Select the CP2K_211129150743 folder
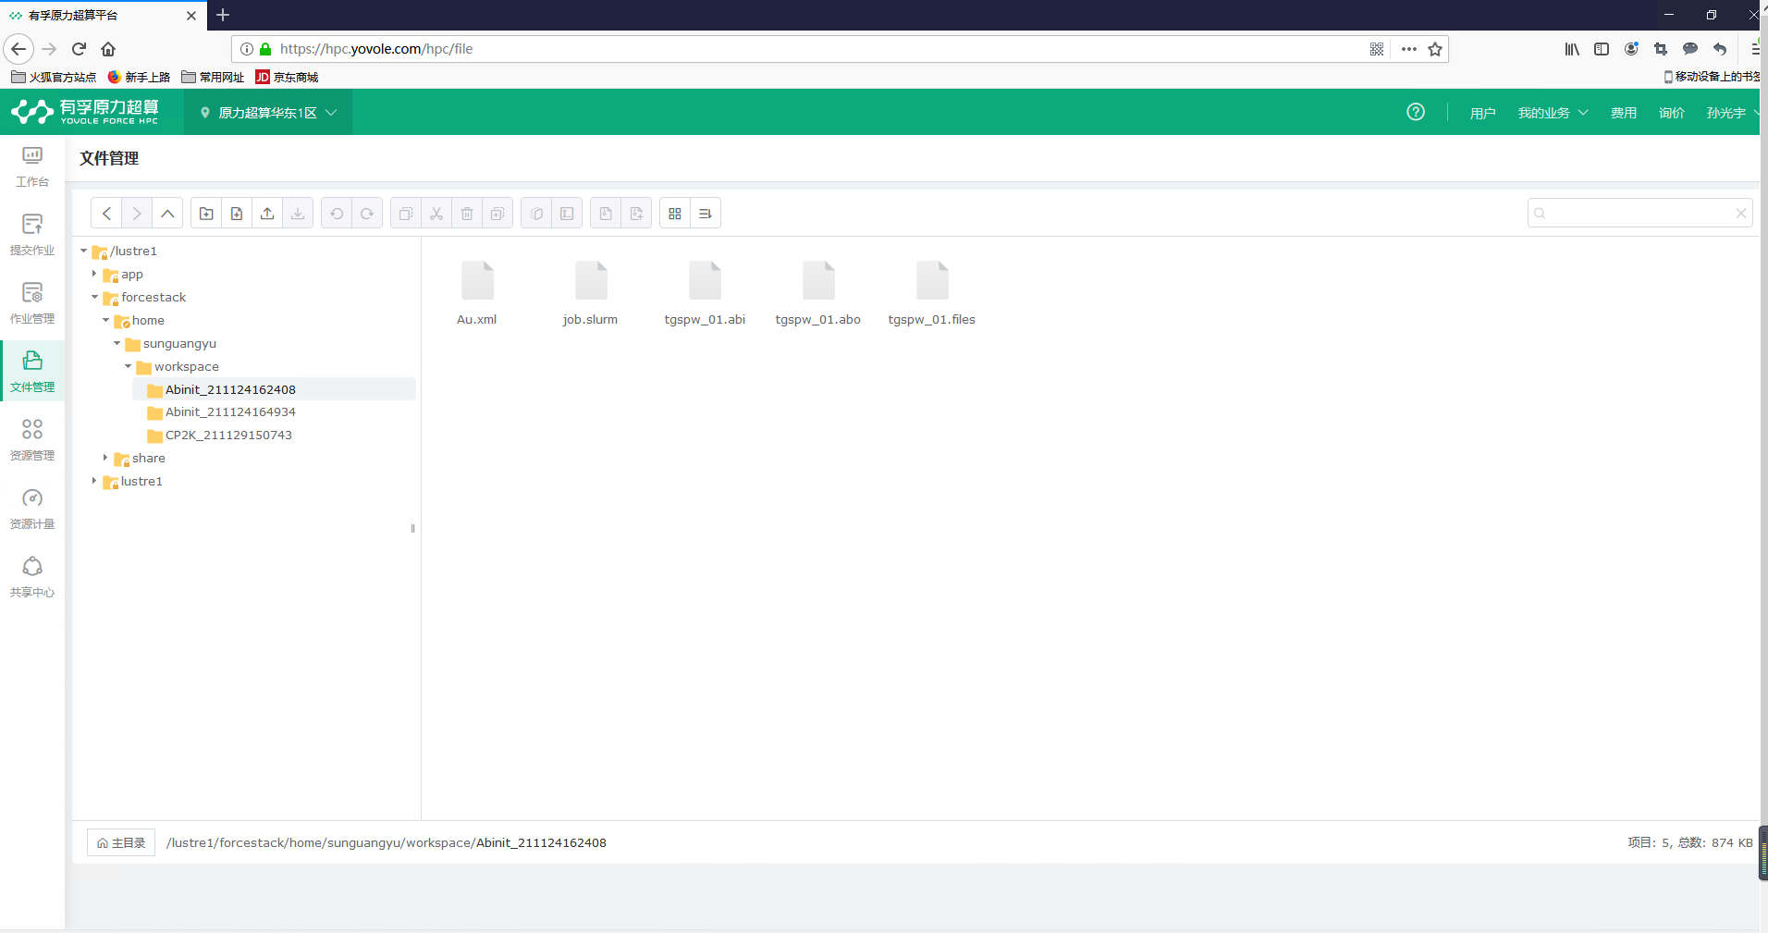The height and width of the screenshot is (933, 1768). click(x=228, y=436)
